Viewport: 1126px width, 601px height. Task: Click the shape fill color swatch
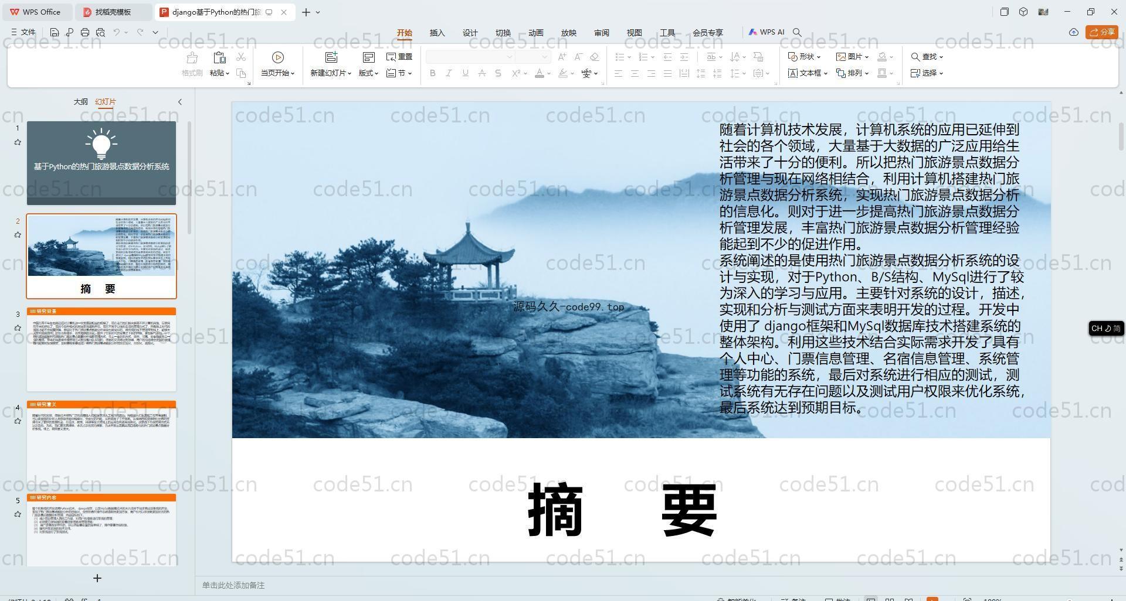tap(882, 57)
